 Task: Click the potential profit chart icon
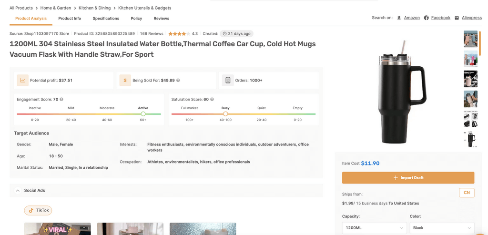[23, 80]
